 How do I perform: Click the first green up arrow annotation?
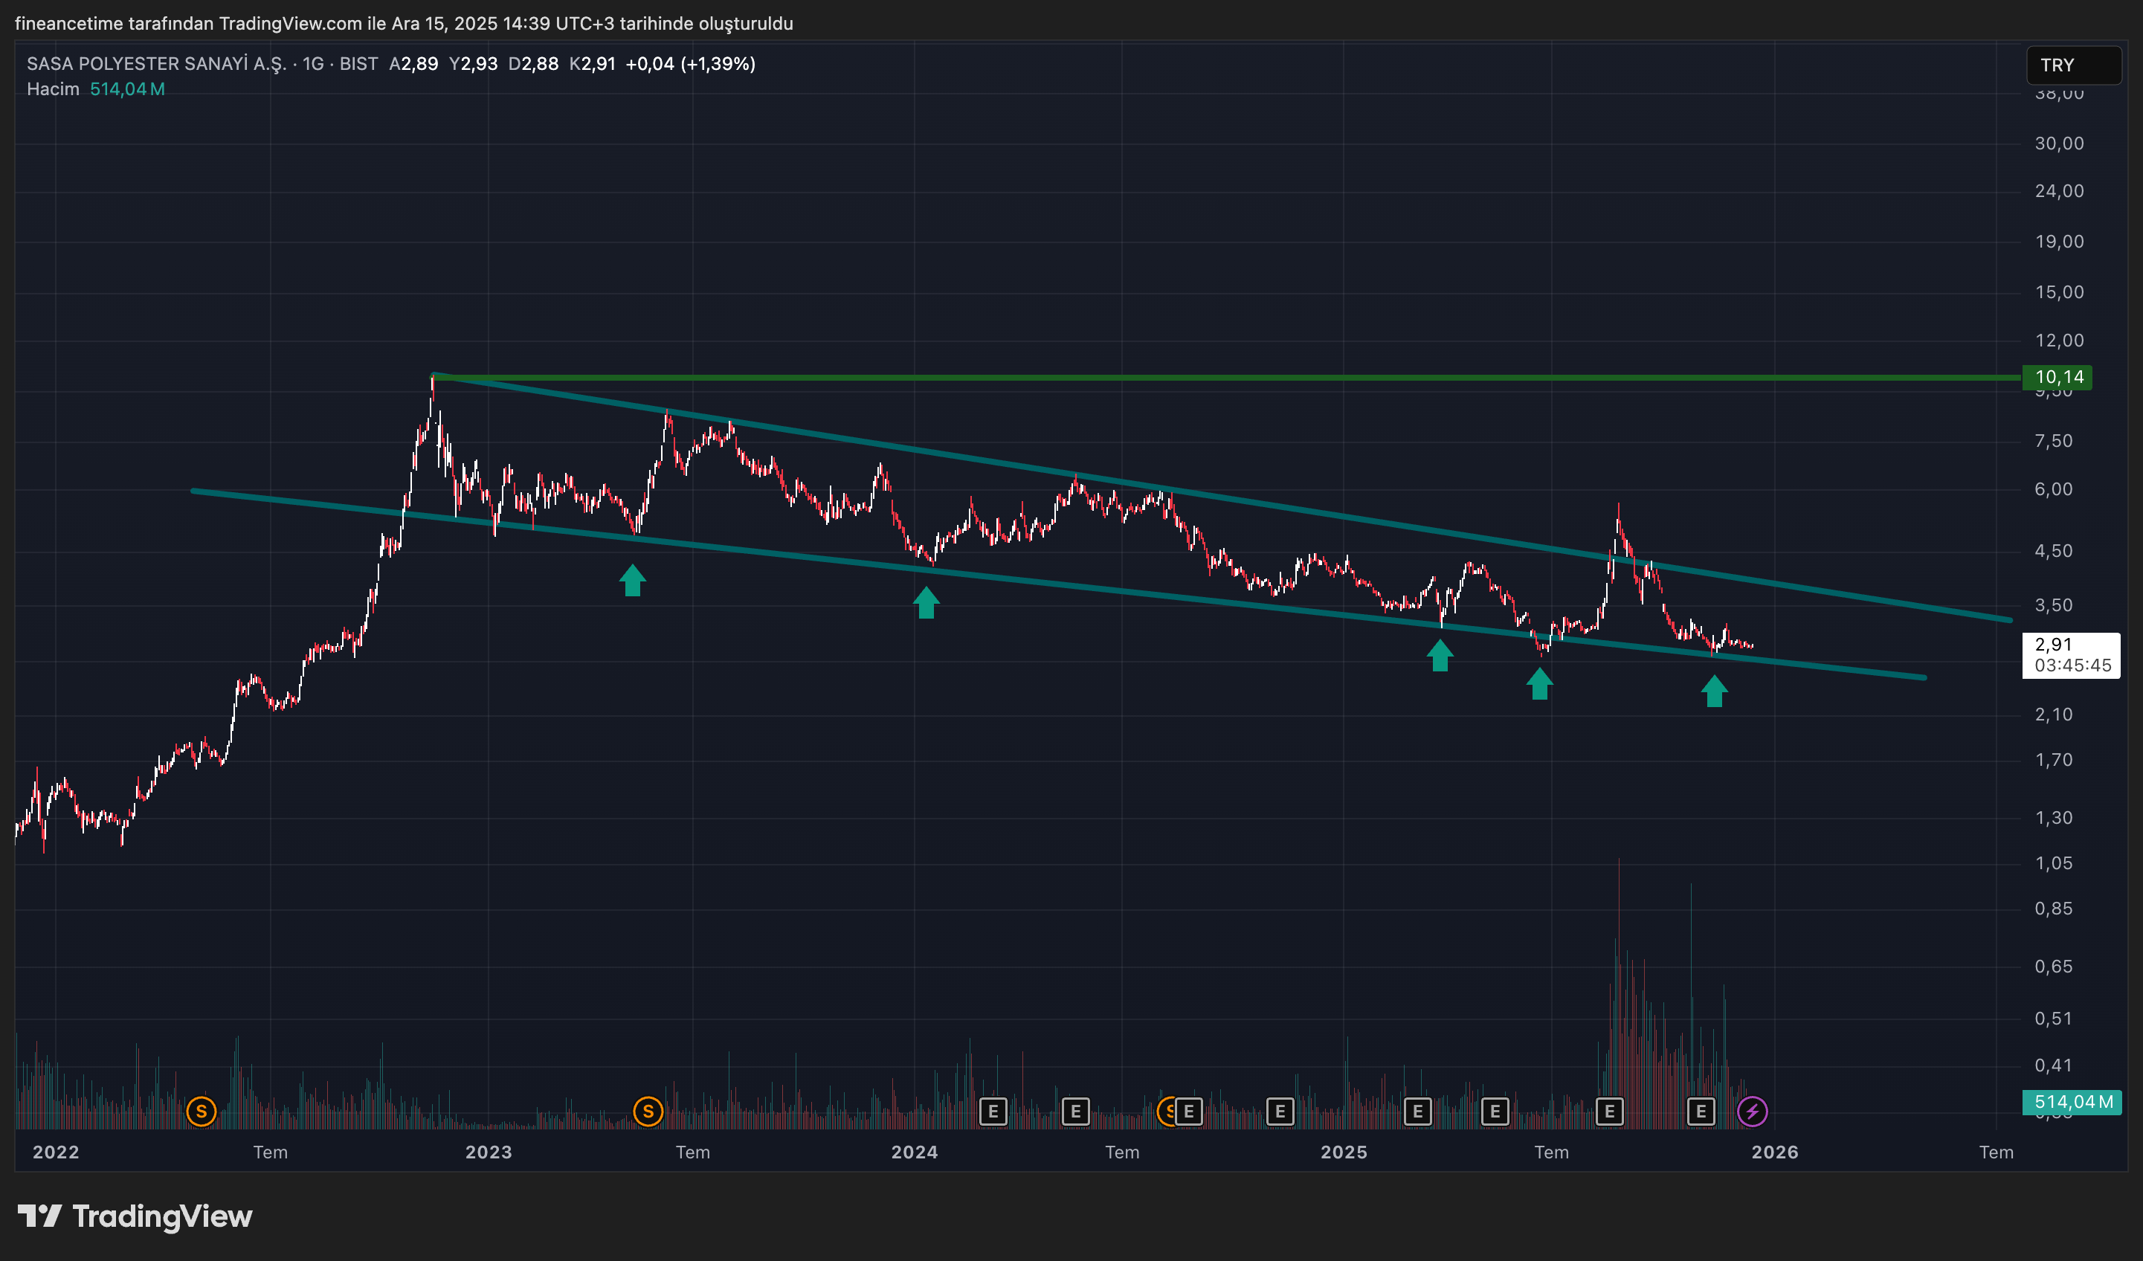pyautogui.click(x=632, y=581)
